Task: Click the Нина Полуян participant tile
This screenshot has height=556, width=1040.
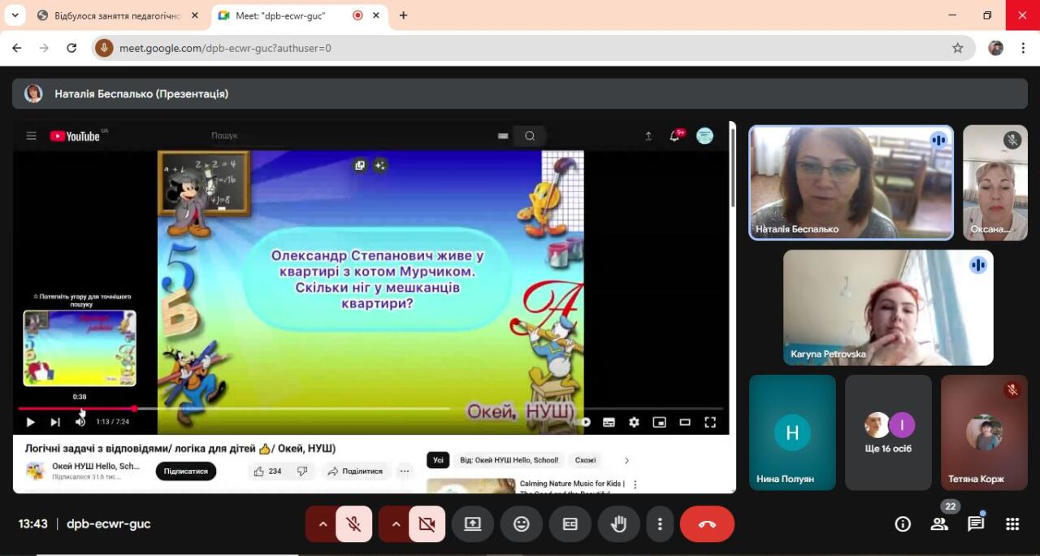Action: click(792, 432)
